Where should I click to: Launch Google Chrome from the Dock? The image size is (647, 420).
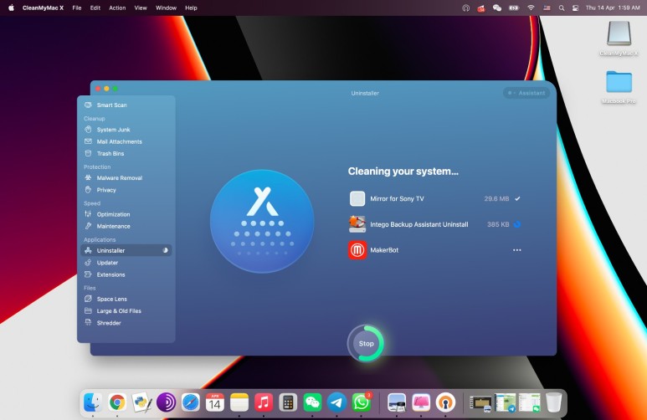[x=117, y=402]
